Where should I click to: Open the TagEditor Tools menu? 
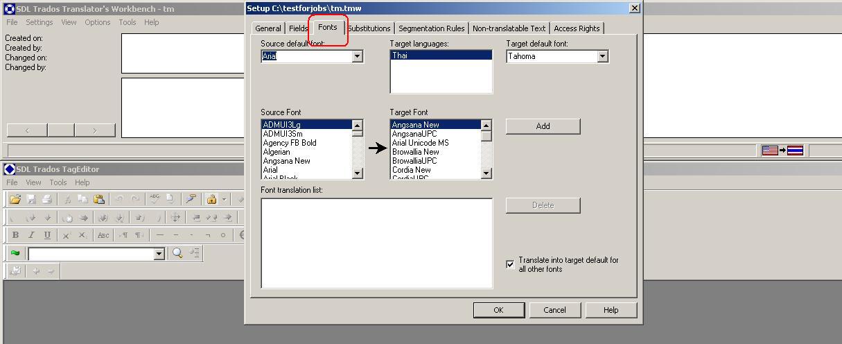[58, 182]
